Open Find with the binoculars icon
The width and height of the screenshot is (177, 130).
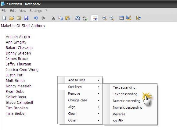click(x=78, y=18)
